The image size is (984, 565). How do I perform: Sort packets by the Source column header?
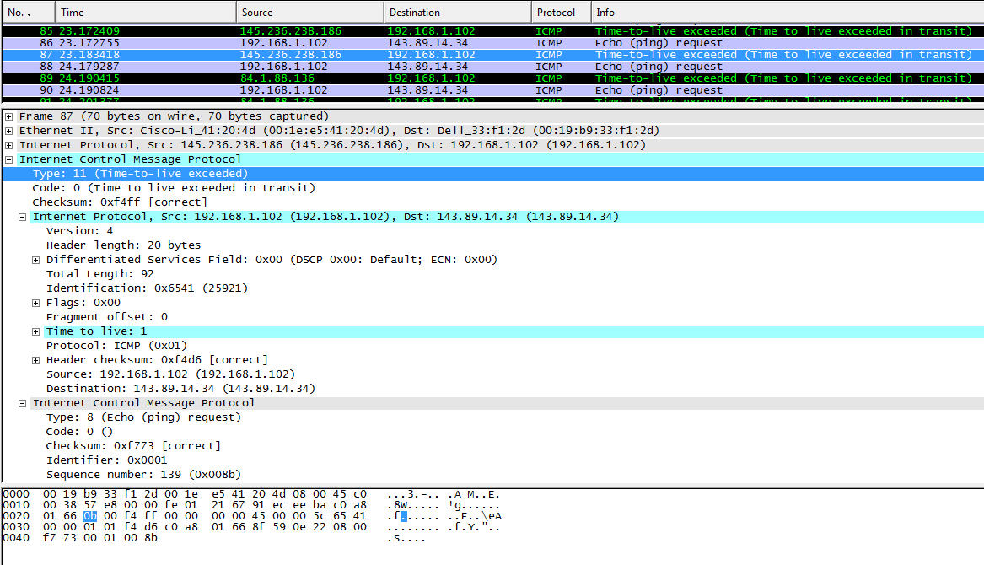click(x=310, y=13)
